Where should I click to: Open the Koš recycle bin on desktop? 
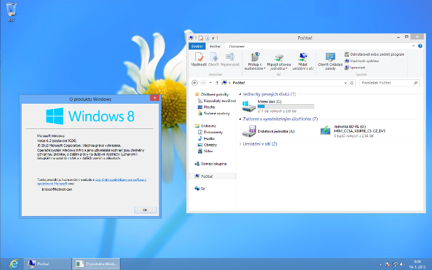point(11,11)
